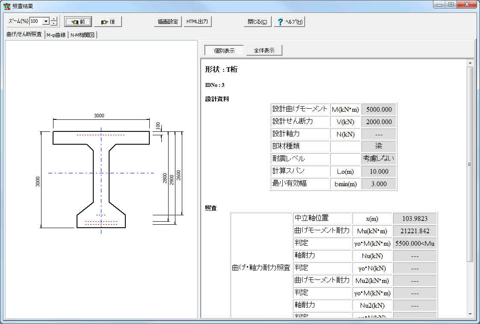The width and height of the screenshot is (480, 324).
Task: Open help via the ヘルプ(H) question mark button
Action: pos(290,22)
